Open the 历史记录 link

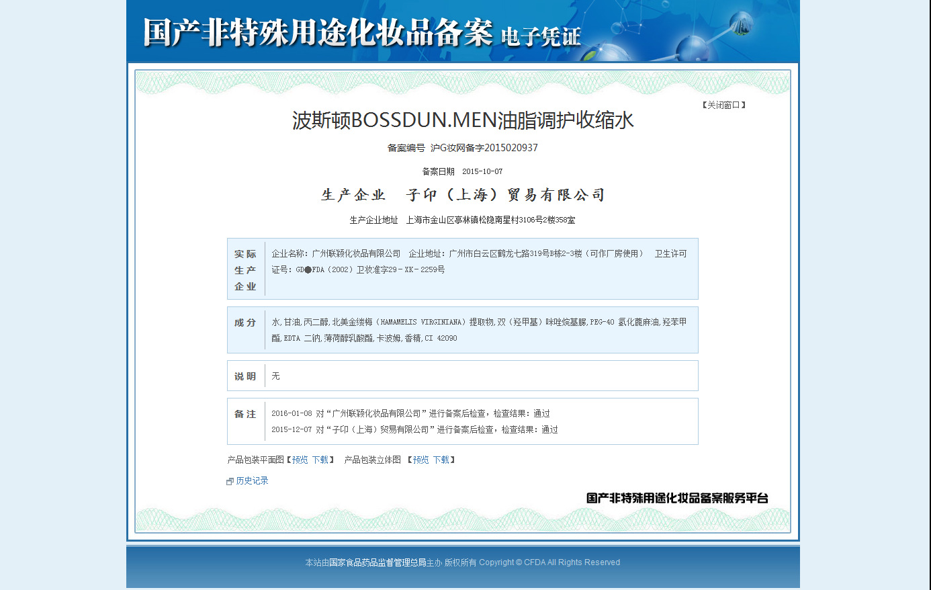click(252, 480)
